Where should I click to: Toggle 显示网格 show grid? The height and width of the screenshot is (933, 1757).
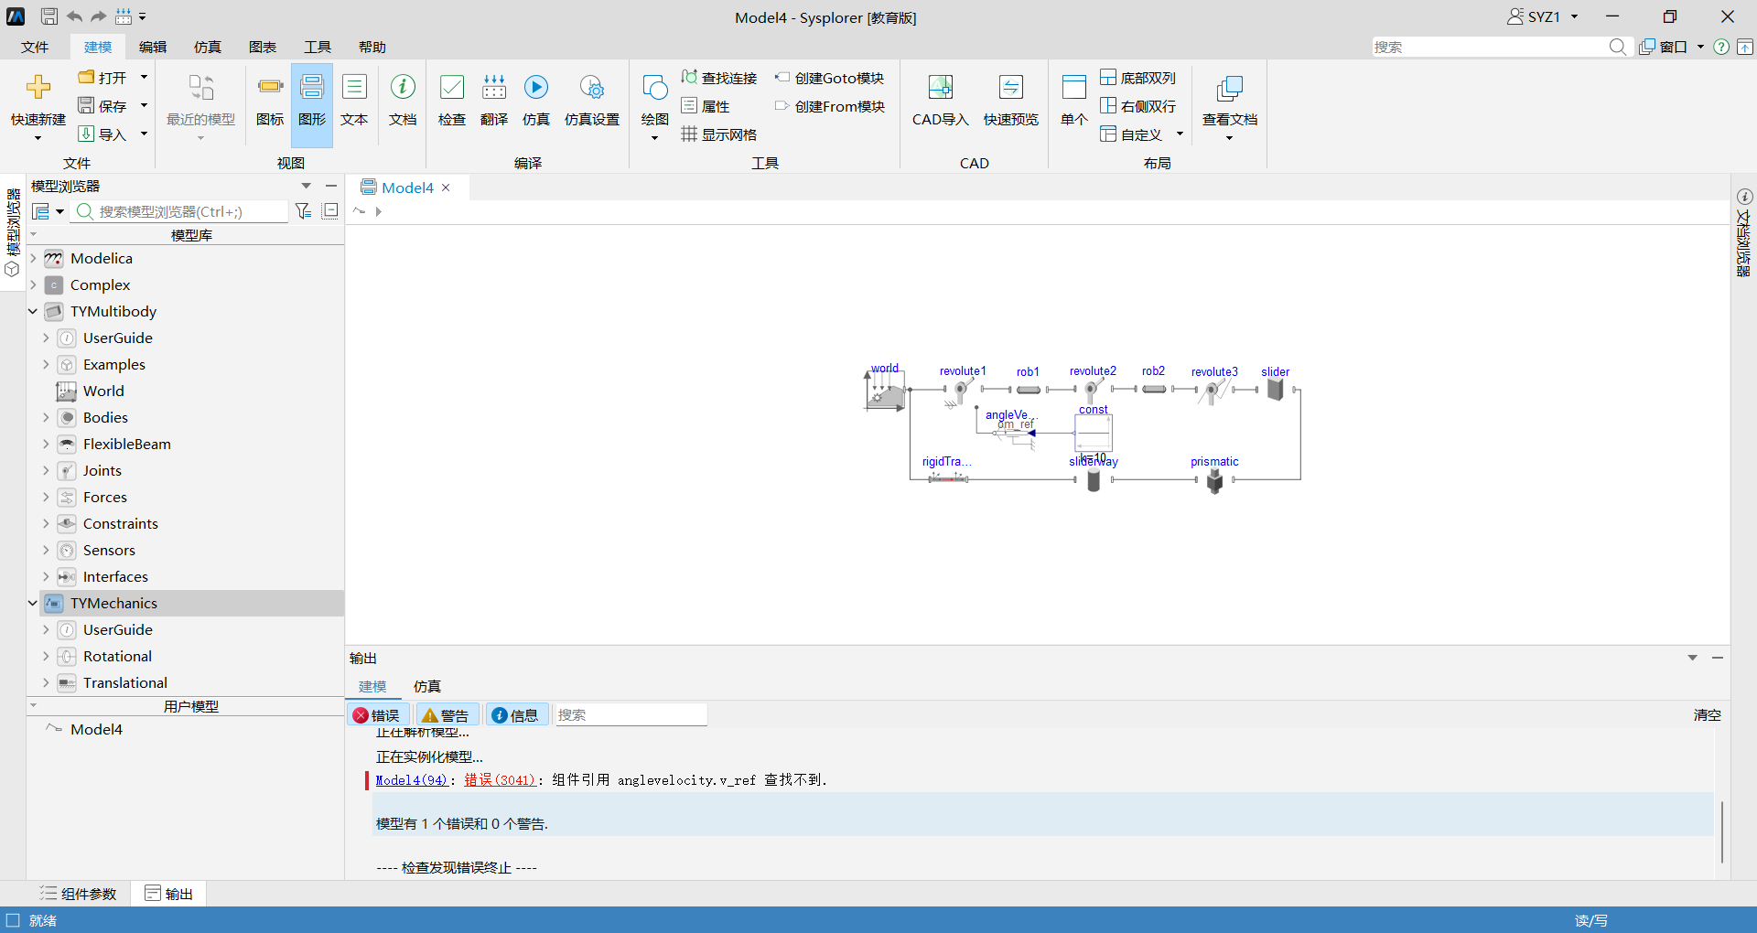(x=719, y=134)
